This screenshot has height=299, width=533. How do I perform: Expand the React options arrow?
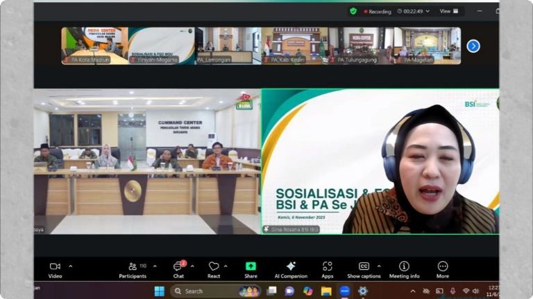click(226, 266)
